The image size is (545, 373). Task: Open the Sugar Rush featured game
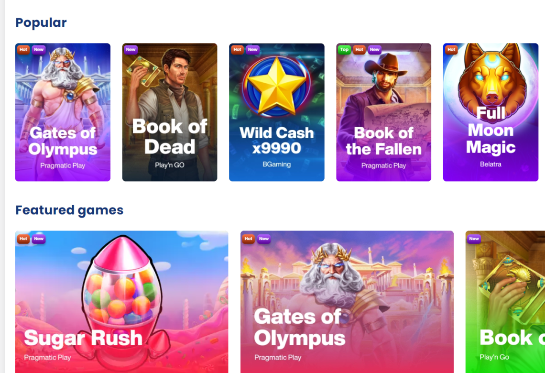[x=121, y=302]
